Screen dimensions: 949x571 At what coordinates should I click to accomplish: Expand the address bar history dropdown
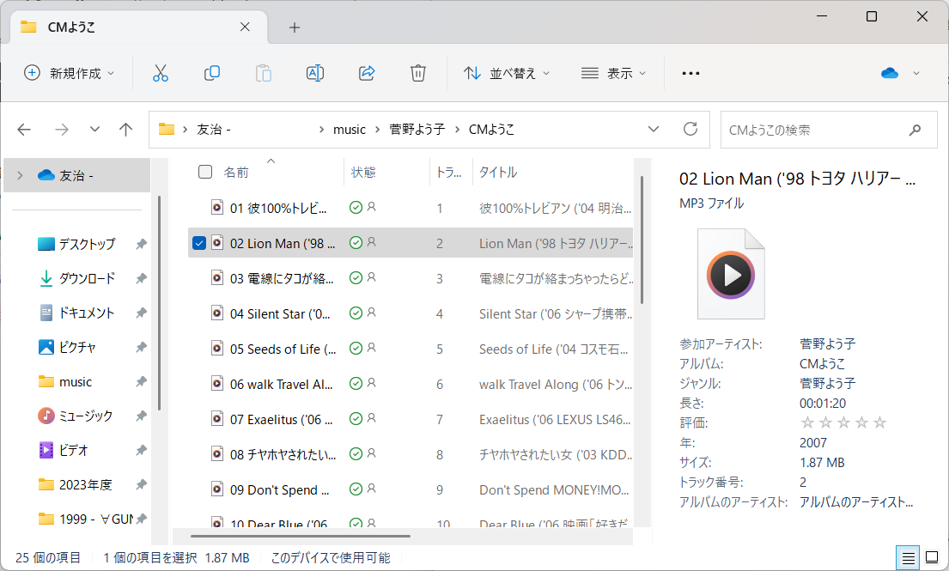coord(654,129)
